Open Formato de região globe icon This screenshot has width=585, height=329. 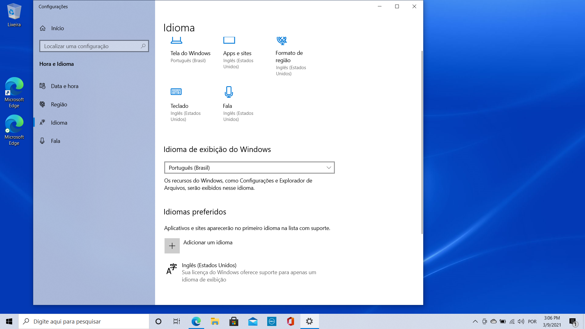282,41
